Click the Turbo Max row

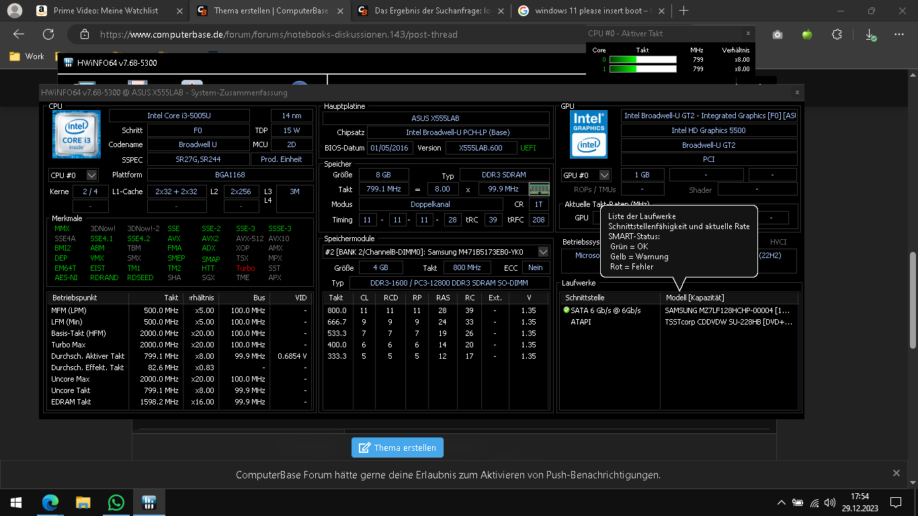(179, 345)
